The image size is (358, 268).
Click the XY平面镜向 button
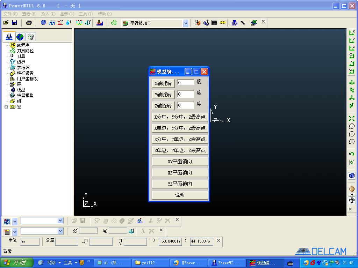tap(180, 162)
